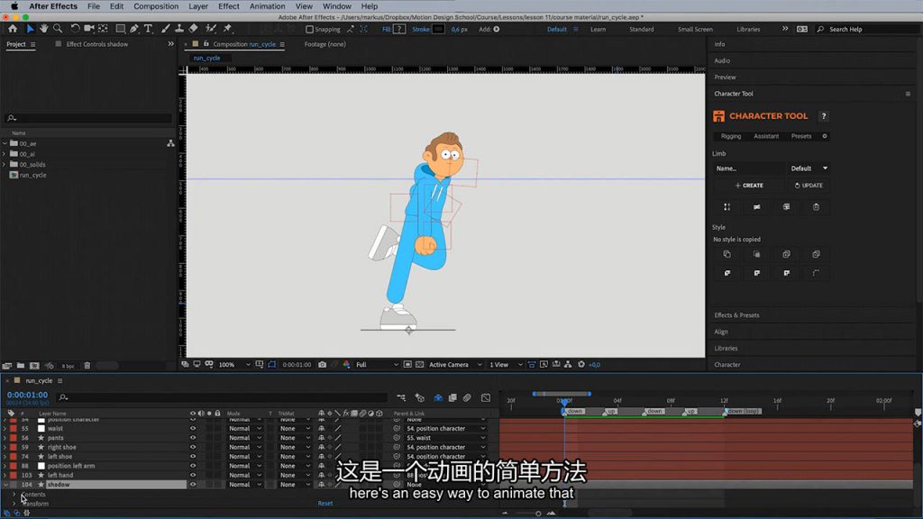Open Character Tool settings gear icon
Screen dimensions: 923x519
(x=825, y=136)
